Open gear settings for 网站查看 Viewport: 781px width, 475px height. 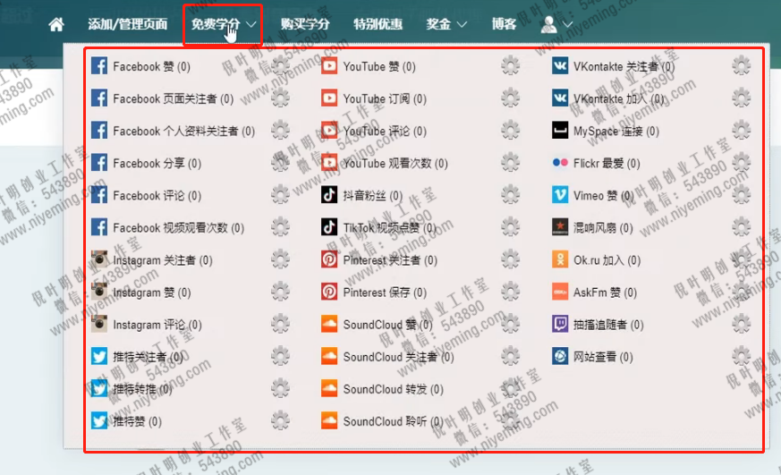coord(741,357)
